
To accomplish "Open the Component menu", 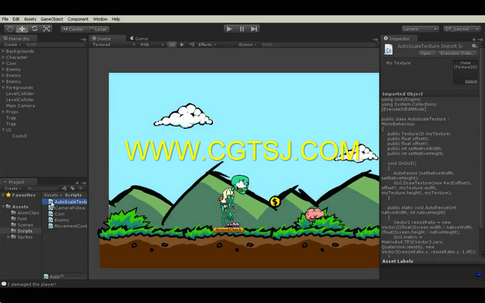I will click(78, 19).
